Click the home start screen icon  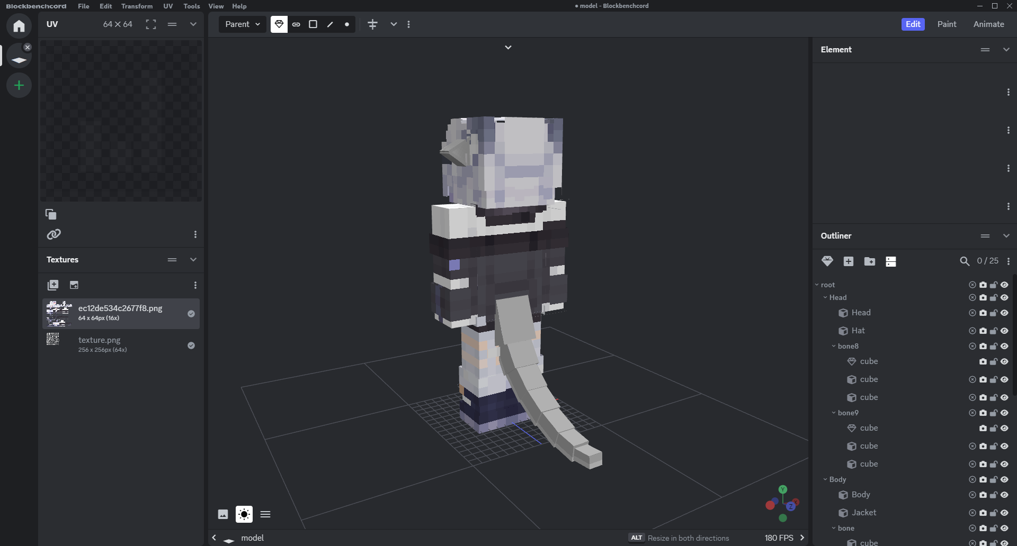(x=19, y=26)
